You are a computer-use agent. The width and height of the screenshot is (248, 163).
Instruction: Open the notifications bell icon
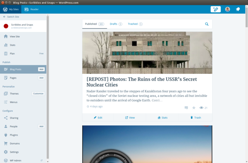[x=238, y=10]
